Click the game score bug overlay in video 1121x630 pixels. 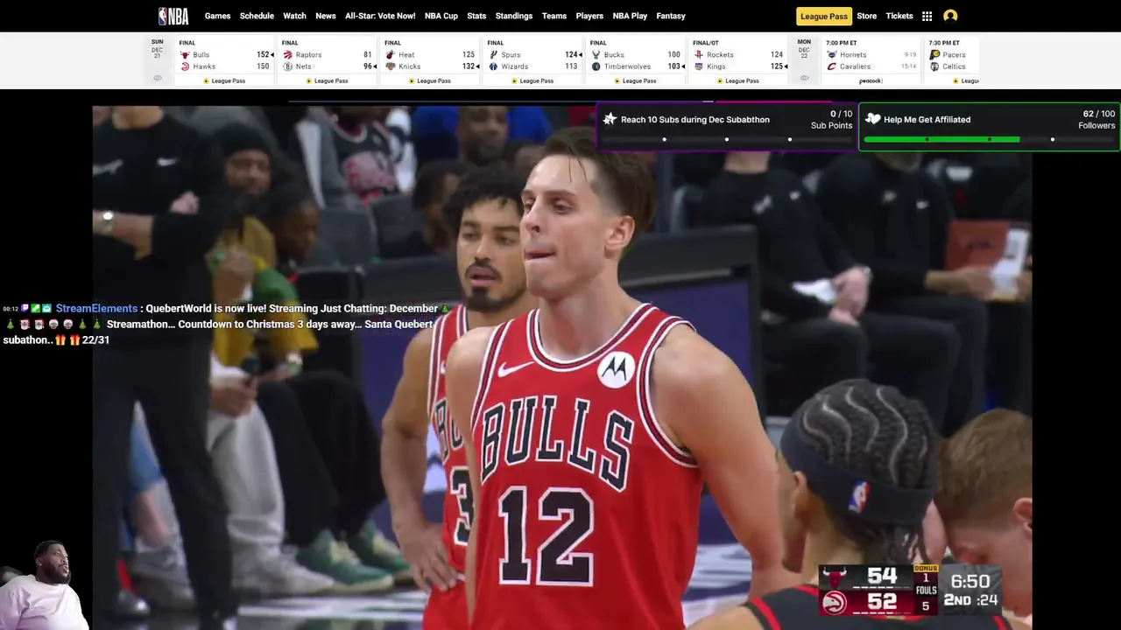point(910,591)
